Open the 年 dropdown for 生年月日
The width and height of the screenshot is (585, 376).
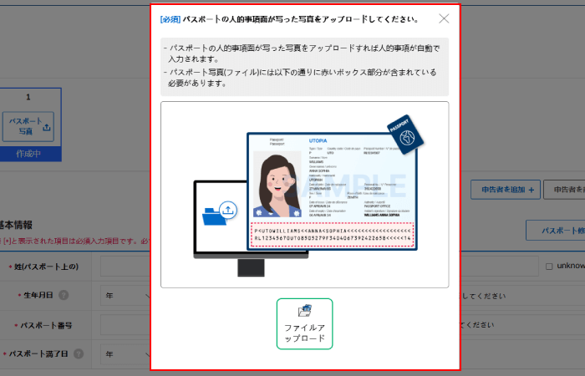point(124,296)
